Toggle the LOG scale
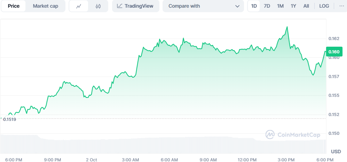Viewport: 347px width, 162px height. 324,6
